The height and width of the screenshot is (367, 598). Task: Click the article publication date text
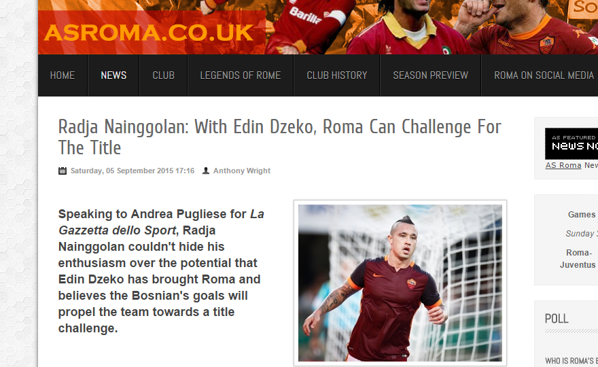coord(133,171)
